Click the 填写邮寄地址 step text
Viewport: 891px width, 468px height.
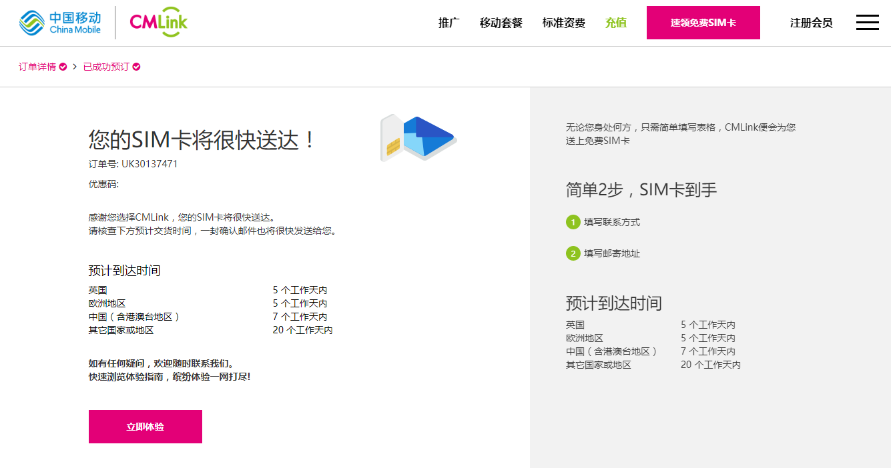612,253
